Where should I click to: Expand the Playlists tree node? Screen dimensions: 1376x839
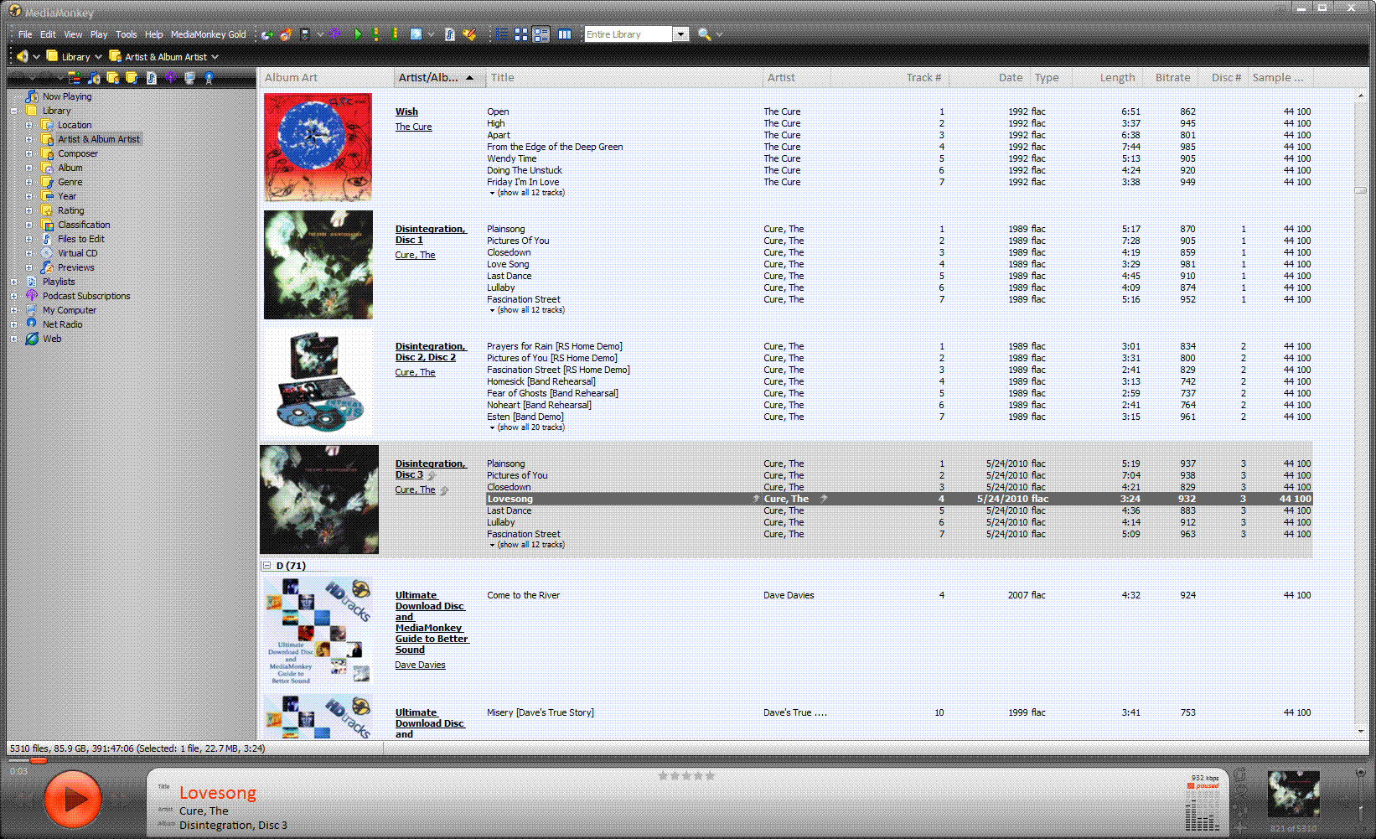(13, 282)
